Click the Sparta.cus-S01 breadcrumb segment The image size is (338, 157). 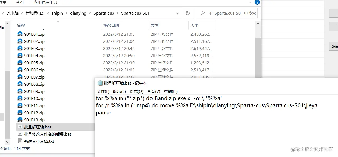pos(135,13)
